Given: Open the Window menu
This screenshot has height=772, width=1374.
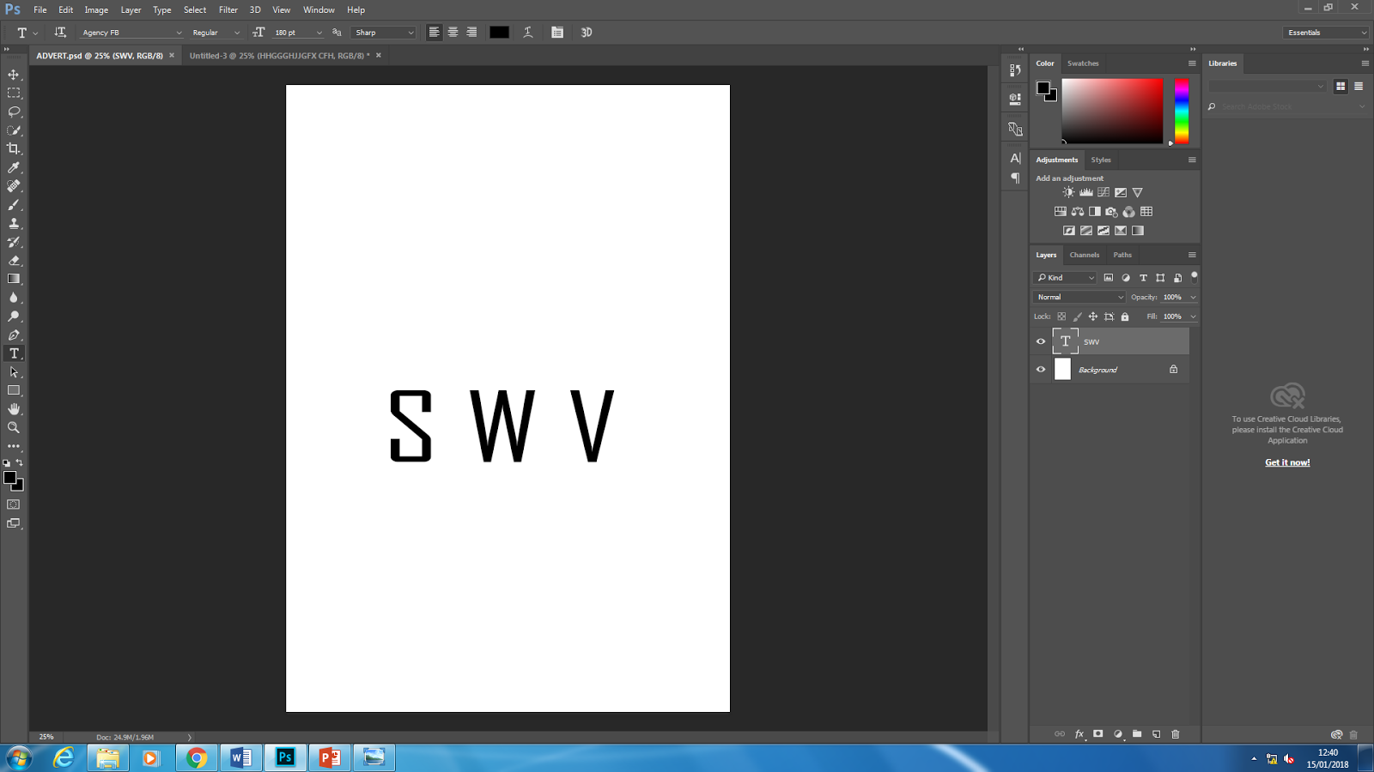Looking at the screenshot, I should click(319, 9).
